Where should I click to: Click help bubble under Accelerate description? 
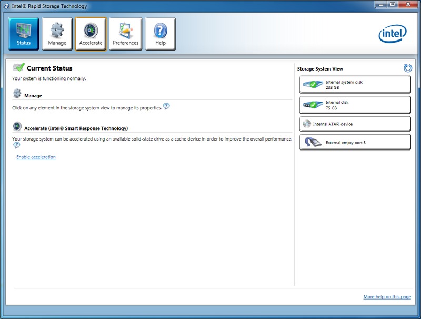click(16, 145)
